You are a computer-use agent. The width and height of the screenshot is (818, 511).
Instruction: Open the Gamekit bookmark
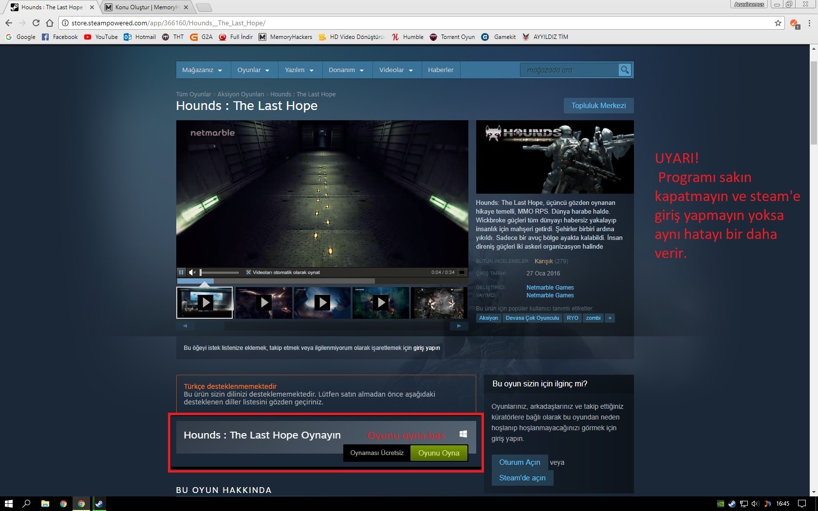[x=499, y=37]
